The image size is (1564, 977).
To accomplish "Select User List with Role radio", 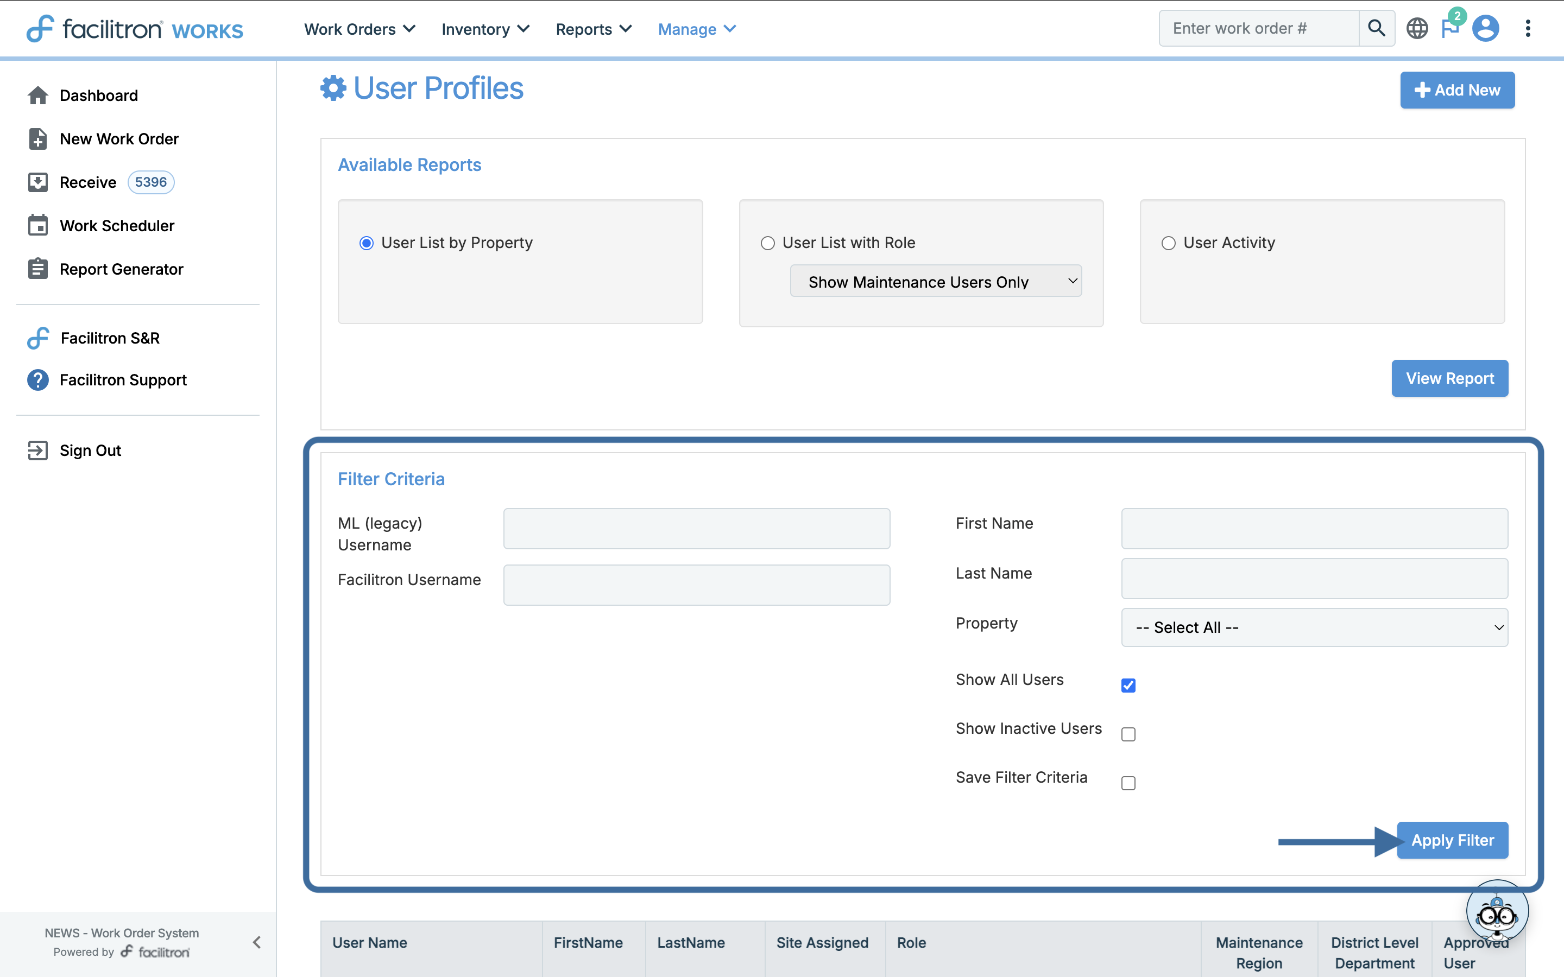I will coord(767,244).
